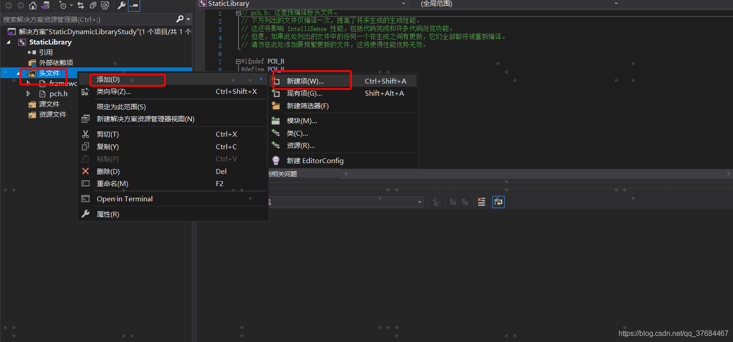Select the pch.h file
The width and height of the screenshot is (733, 342).
(x=59, y=94)
